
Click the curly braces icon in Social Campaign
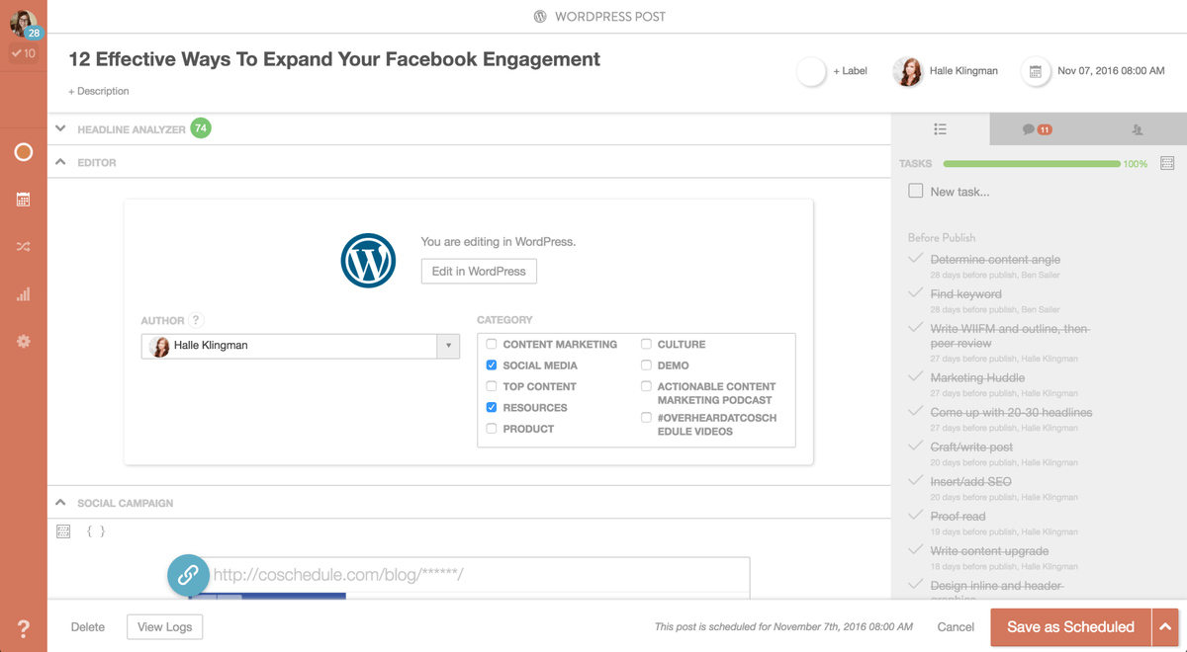(96, 531)
